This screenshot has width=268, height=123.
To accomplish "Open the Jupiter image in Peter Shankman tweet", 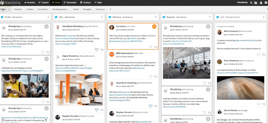I will tap(241, 88).
